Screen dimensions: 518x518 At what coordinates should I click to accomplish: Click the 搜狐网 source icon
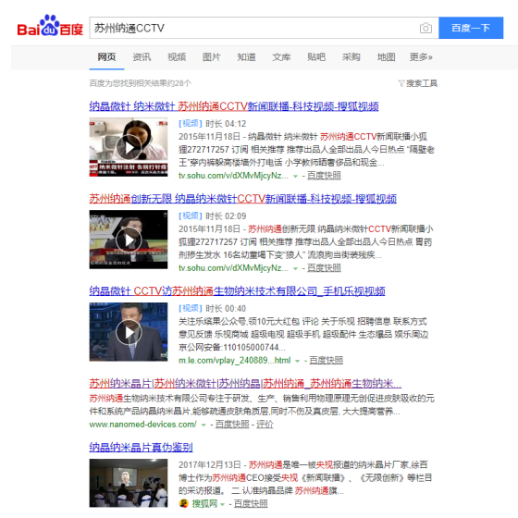(x=184, y=504)
